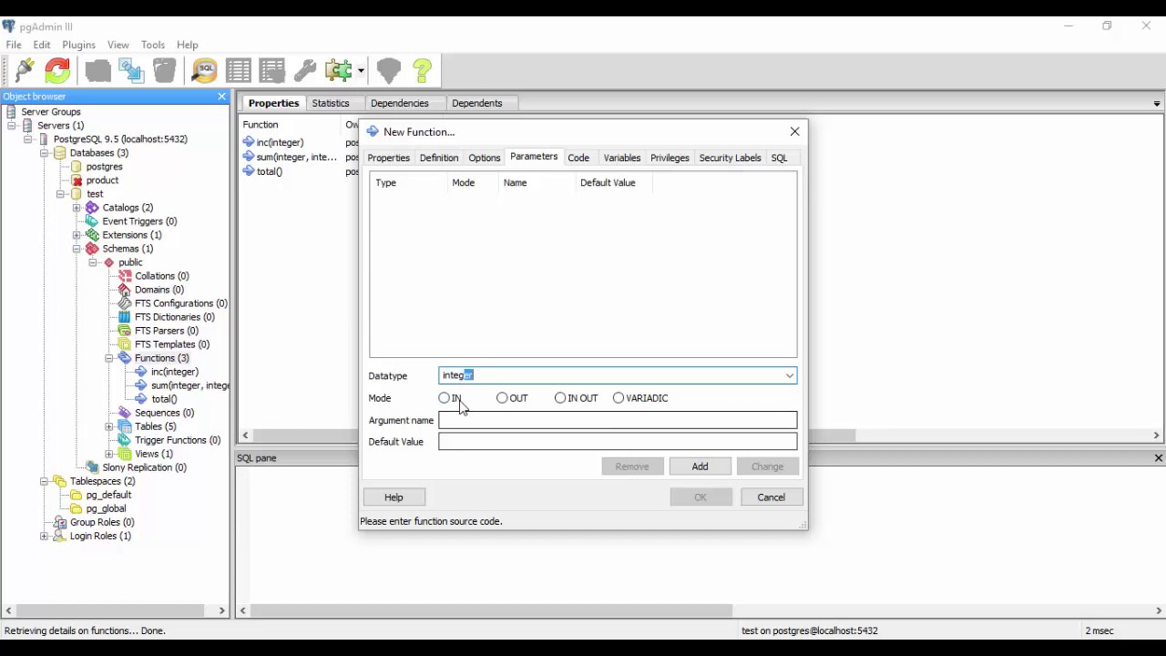Click the Argument name input field
1166x656 pixels.
click(x=618, y=420)
